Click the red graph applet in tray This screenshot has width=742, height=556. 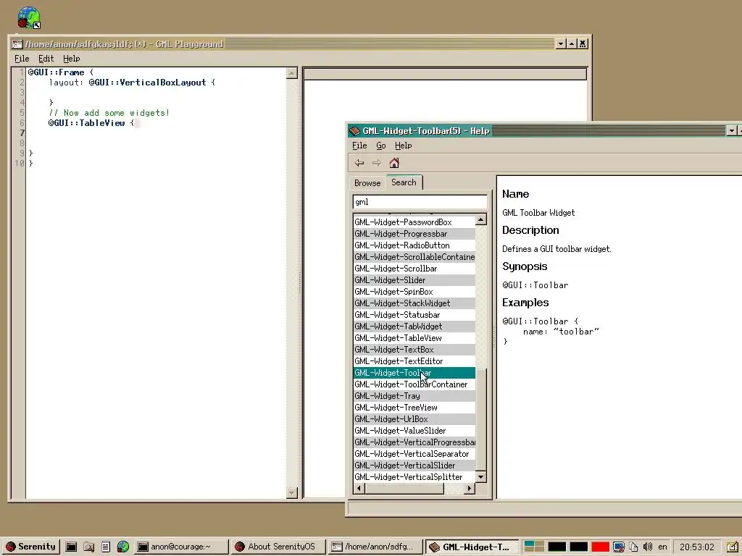tap(600, 547)
